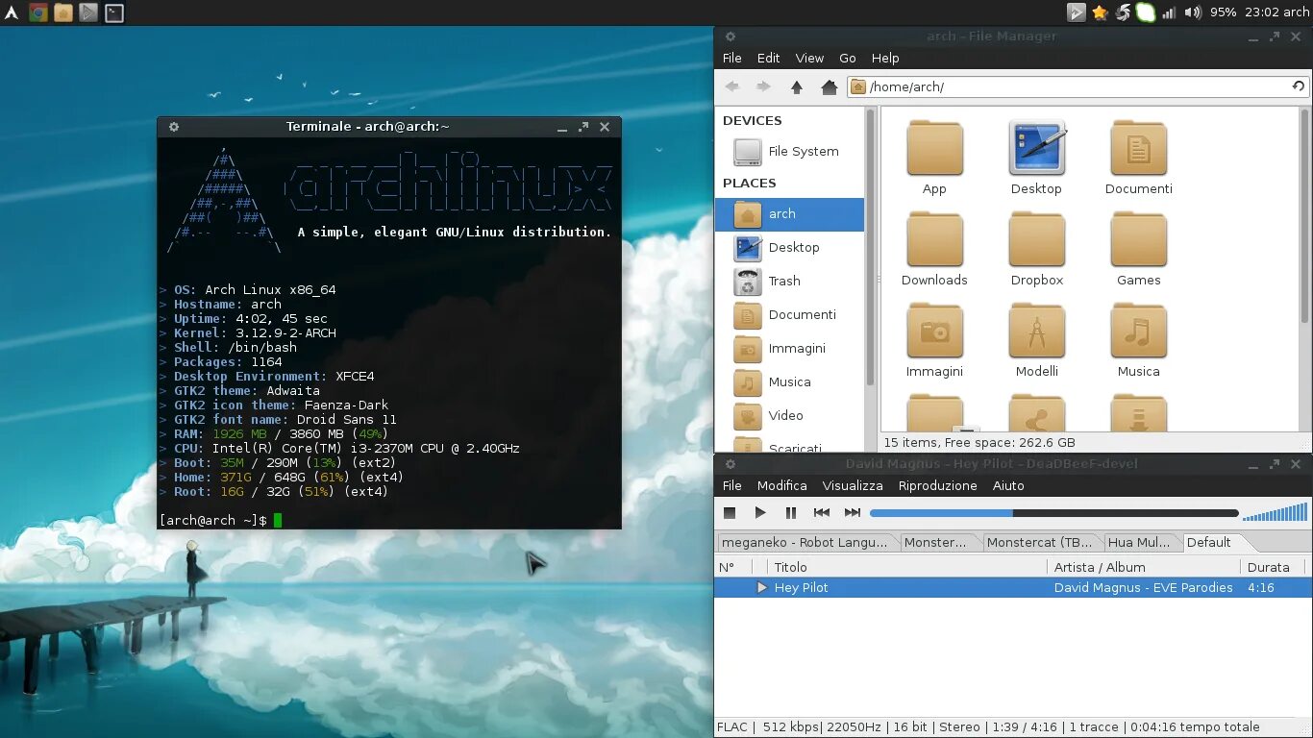The image size is (1313, 738).
Task: Switch to the meganeko - Robot Langu... playlist tab
Action: click(805, 543)
